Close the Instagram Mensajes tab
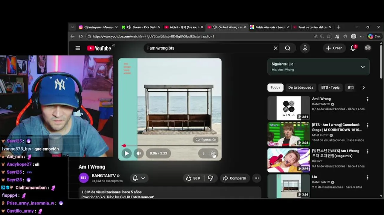The image size is (384, 215). point(116,27)
